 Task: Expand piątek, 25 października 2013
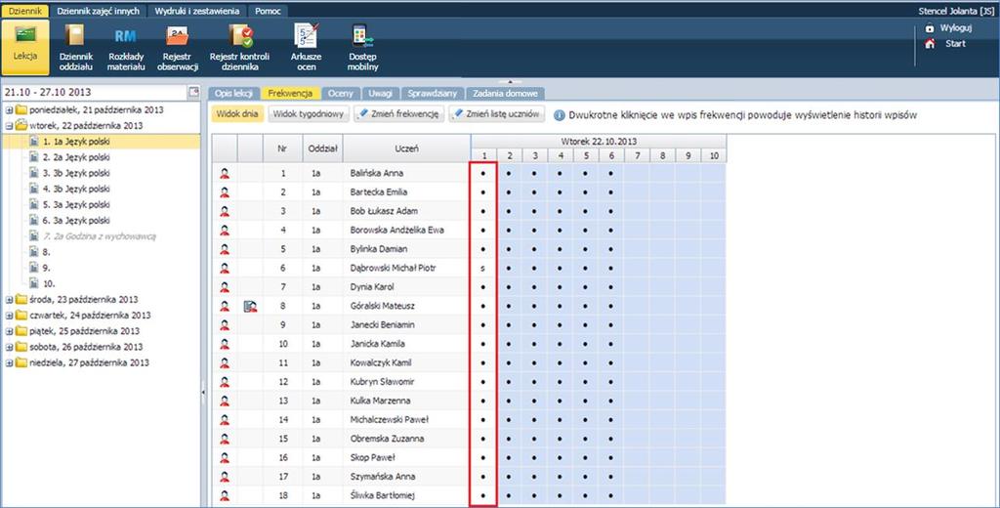(x=9, y=331)
